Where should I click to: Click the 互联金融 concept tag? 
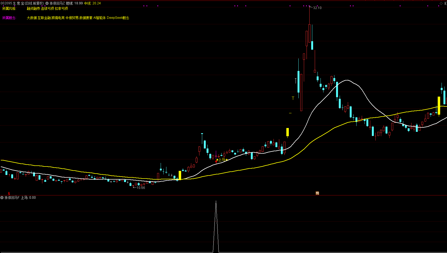pos(44,18)
